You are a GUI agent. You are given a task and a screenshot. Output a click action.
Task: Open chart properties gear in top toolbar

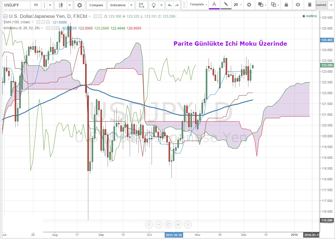click(x=79, y=5)
